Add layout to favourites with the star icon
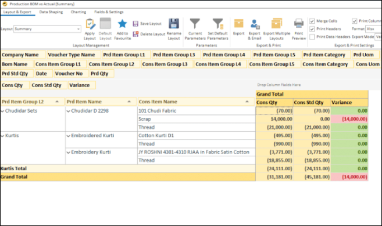 (x=122, y=24)
